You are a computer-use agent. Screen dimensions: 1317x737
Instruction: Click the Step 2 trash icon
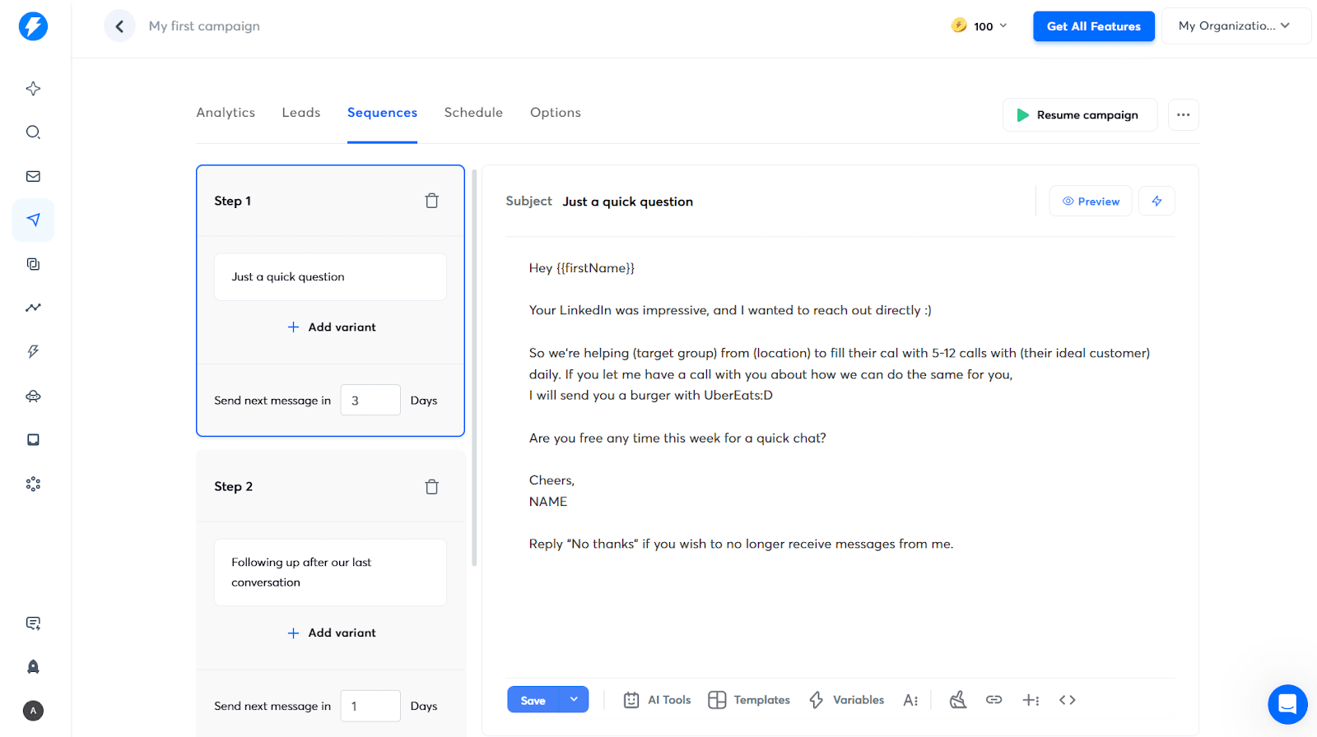click(431, 487)
